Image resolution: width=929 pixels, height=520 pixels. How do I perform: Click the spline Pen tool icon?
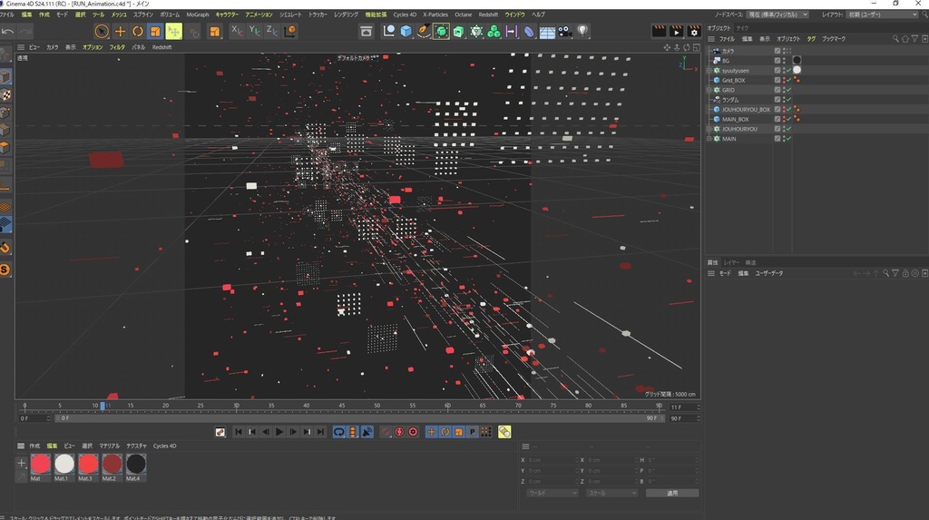click(x=424, y=32)
